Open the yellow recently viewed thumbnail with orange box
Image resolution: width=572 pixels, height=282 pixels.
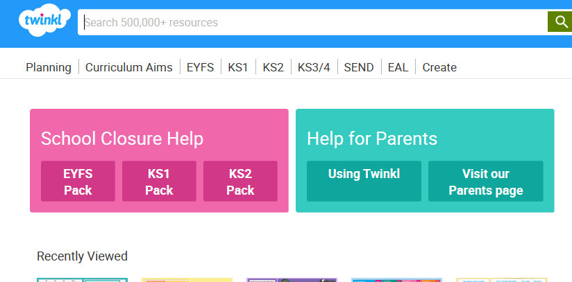[187, 280]
